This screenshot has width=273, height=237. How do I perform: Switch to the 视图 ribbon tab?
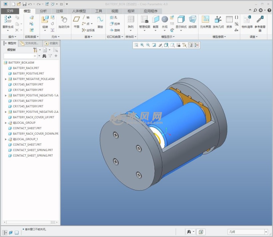click(115, 11)
